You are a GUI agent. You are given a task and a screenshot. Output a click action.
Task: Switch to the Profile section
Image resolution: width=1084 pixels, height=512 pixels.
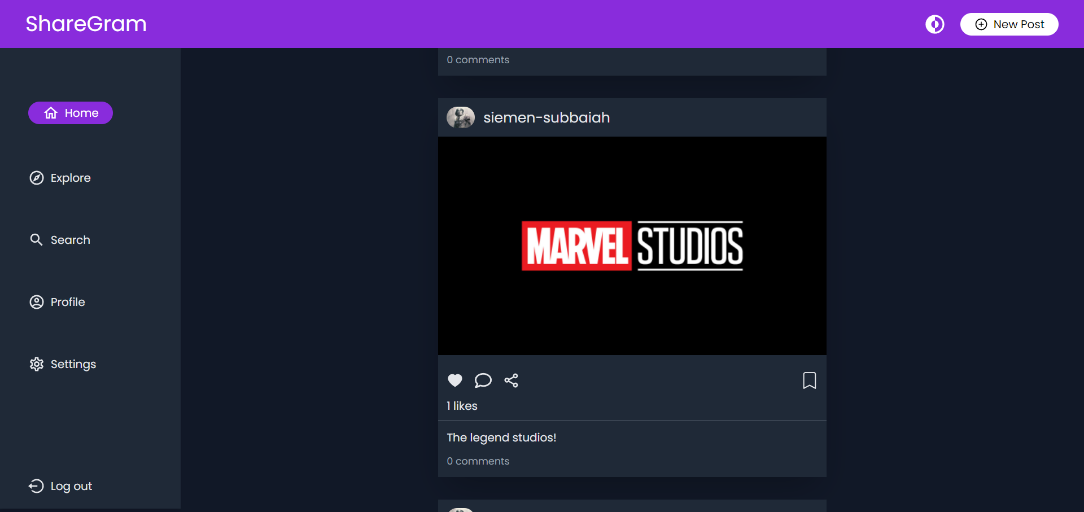coord(67,301)
